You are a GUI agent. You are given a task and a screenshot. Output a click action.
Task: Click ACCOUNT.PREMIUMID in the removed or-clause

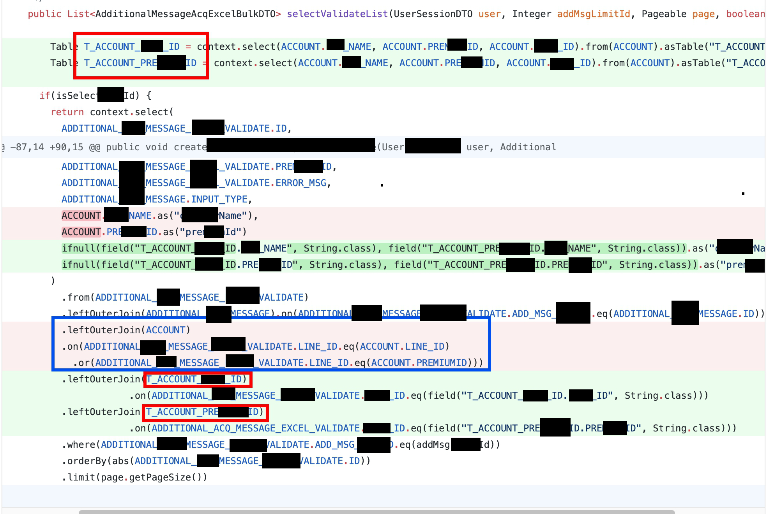coord(419,363)
